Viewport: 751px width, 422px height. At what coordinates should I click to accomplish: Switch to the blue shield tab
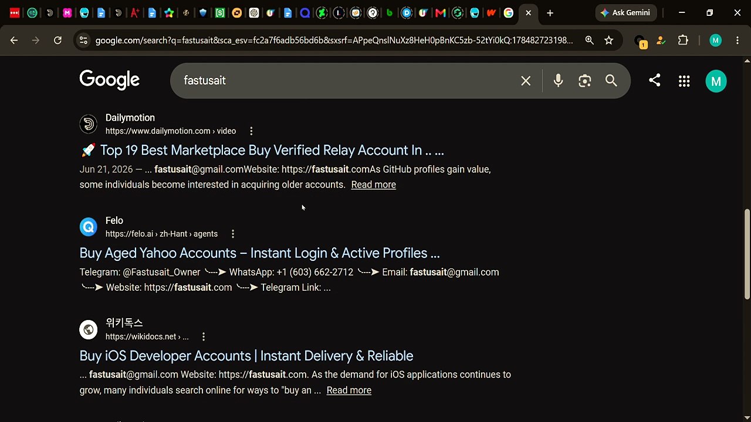tap(203, 13)
